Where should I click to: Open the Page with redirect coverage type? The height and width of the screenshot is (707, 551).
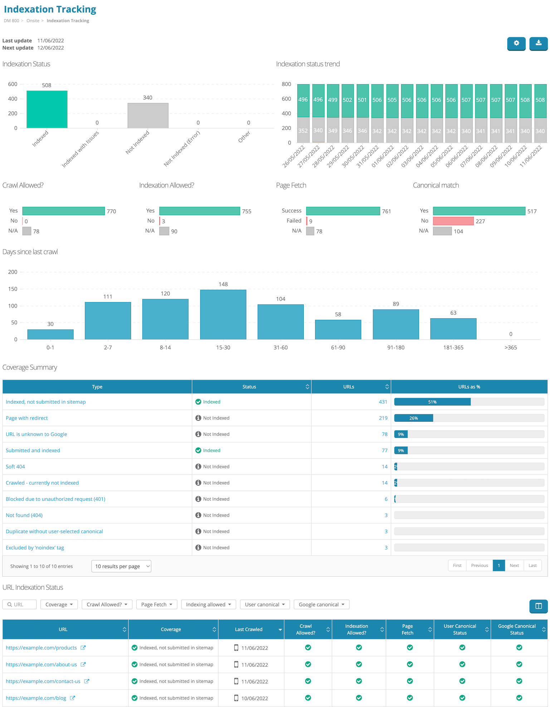[x=27, y=418]
